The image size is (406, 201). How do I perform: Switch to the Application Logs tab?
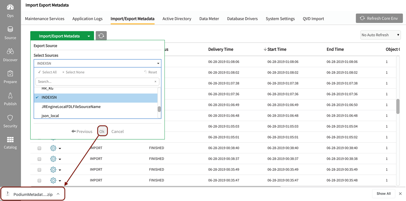(87, 19)
